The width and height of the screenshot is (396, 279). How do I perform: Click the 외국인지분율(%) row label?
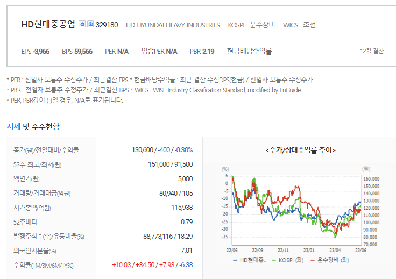[x=35, y=251]
